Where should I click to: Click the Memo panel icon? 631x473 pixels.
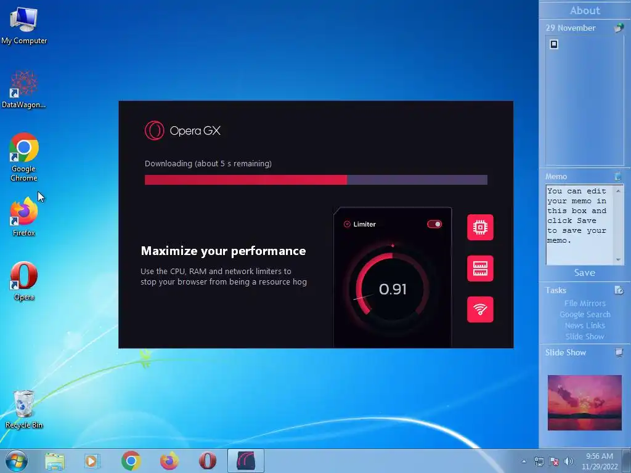point(617,176)
